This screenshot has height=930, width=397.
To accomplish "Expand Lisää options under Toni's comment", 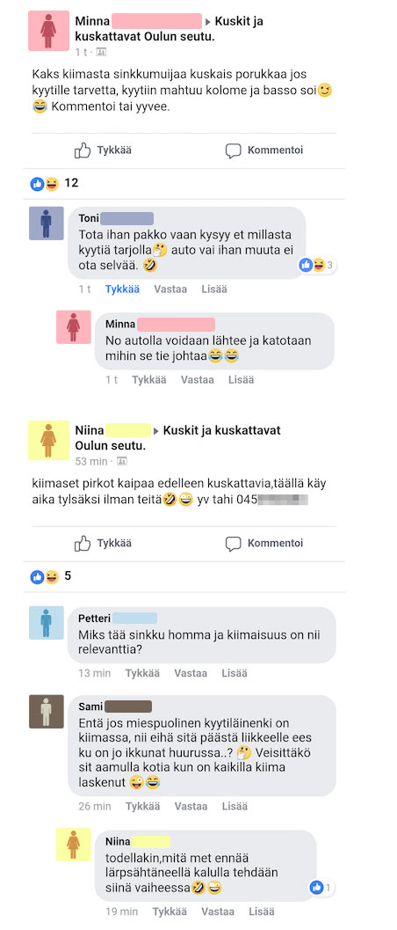I will (x=213, y=289).
